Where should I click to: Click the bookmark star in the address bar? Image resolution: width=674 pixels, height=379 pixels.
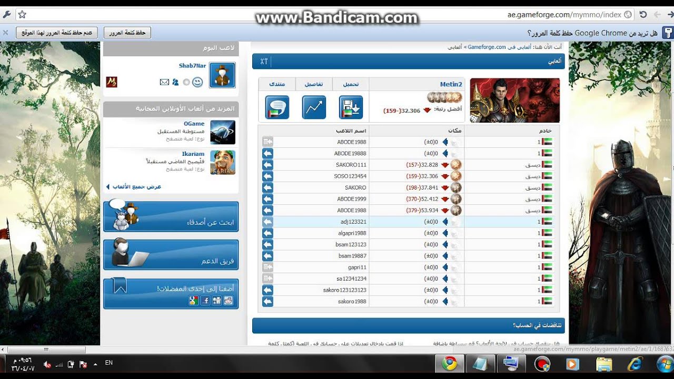[22, 15]
